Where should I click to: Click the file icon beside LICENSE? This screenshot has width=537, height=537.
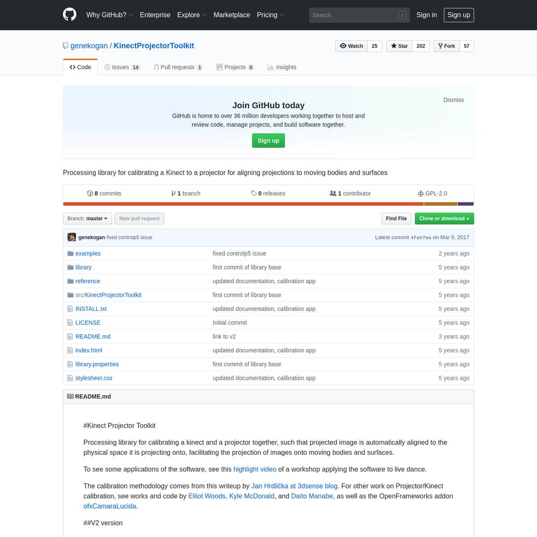70,323
